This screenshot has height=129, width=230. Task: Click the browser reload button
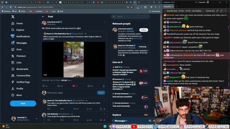[x=10, y=7]
